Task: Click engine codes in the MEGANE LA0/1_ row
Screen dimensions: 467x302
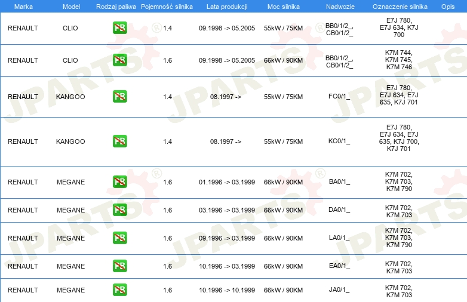Action: point(399,238)
